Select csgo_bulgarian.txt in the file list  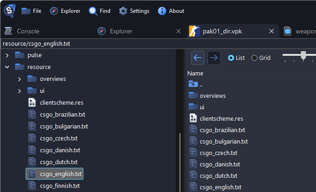click(x=218, y=141)
